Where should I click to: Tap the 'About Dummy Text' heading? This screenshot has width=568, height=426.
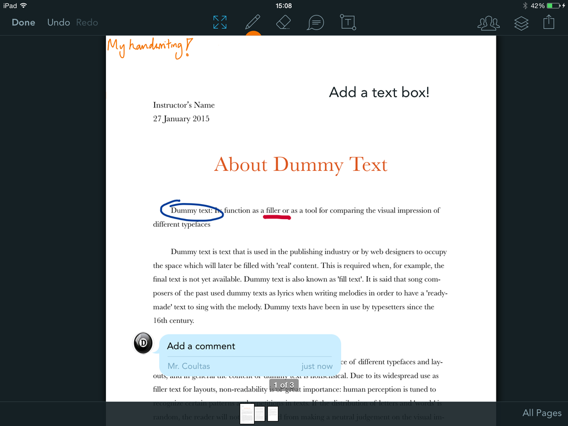301,165
